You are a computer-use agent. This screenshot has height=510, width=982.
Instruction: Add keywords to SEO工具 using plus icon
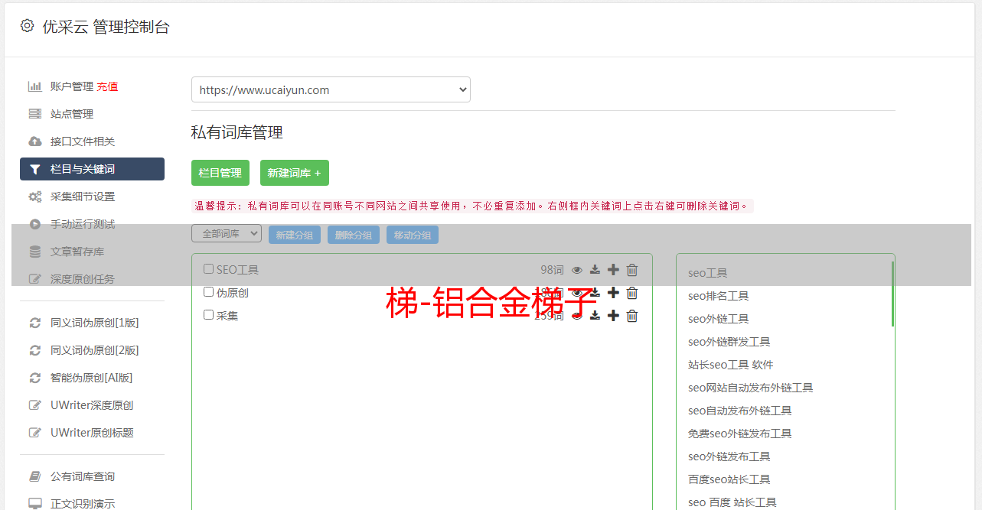click(613, 270)
